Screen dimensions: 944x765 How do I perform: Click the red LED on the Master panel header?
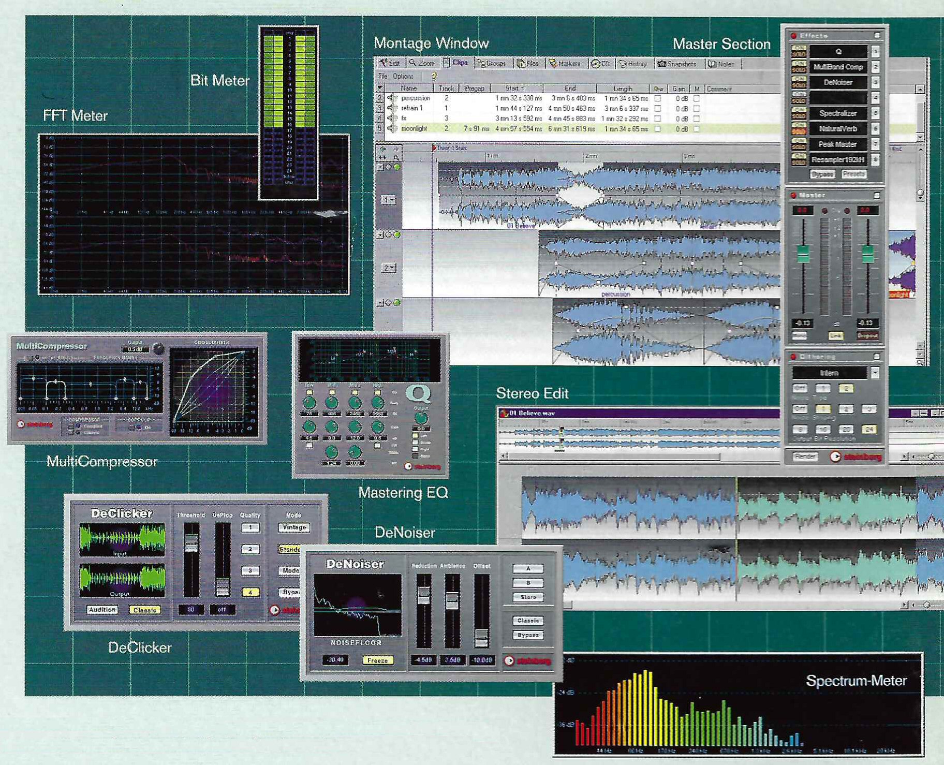(793, 195)
